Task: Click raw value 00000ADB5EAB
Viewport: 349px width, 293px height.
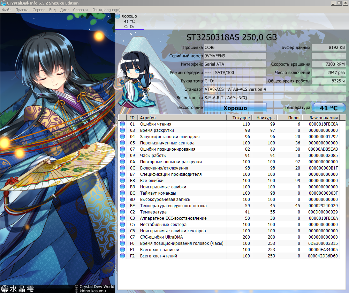Action: [x=323, y=149]
